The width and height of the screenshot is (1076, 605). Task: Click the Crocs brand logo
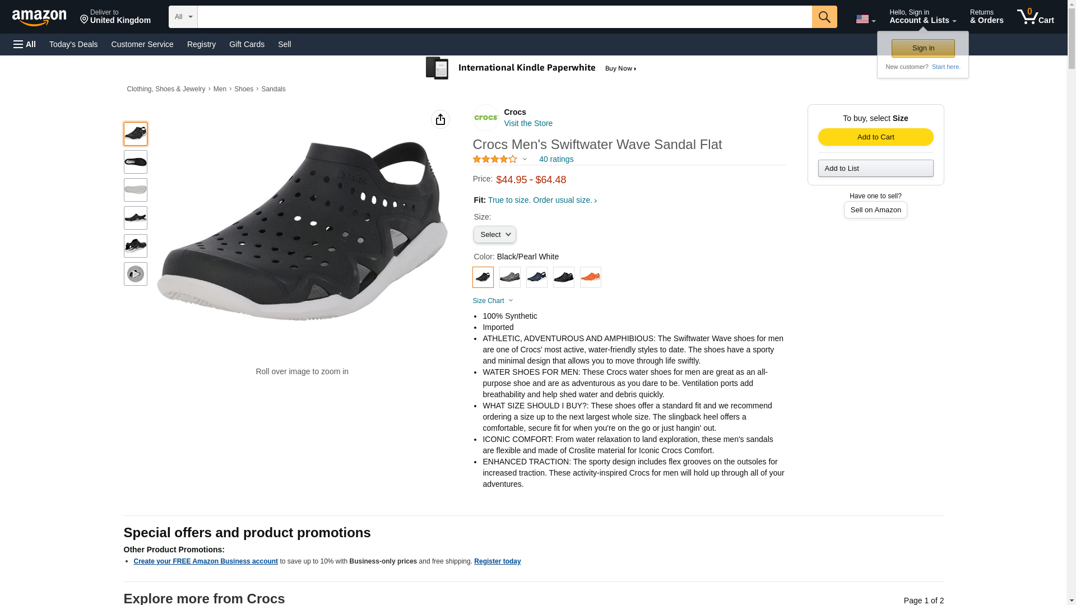click(486, 118)
